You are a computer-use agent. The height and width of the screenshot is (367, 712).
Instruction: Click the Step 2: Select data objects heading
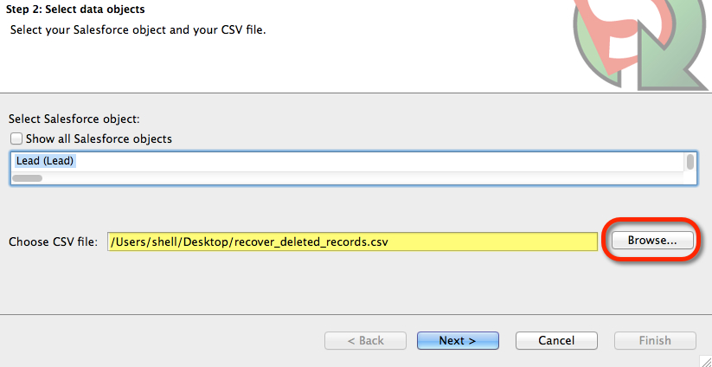click(75, 9)
